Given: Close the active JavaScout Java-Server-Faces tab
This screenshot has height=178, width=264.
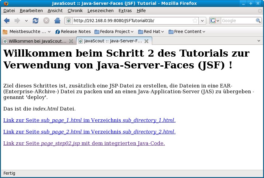Looking at the screenshot, I should [146, 41].
